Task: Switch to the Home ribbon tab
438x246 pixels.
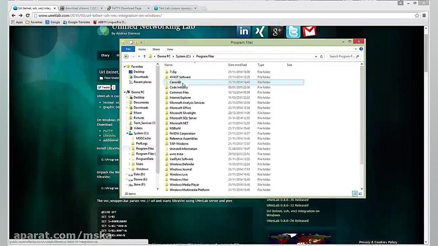Action: pyautogui.click(x=142, y=49)
